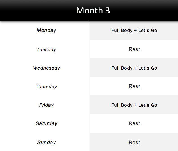The width and height of the screenshot is (178, 151).
Task: Select the Sunday day label
Action: click(x=46, y=143)
